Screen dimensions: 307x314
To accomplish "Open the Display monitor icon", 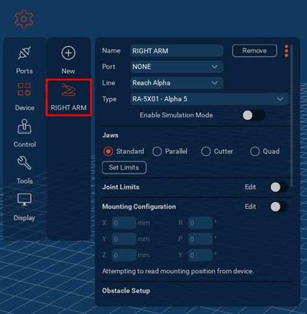I will [24, 199].
